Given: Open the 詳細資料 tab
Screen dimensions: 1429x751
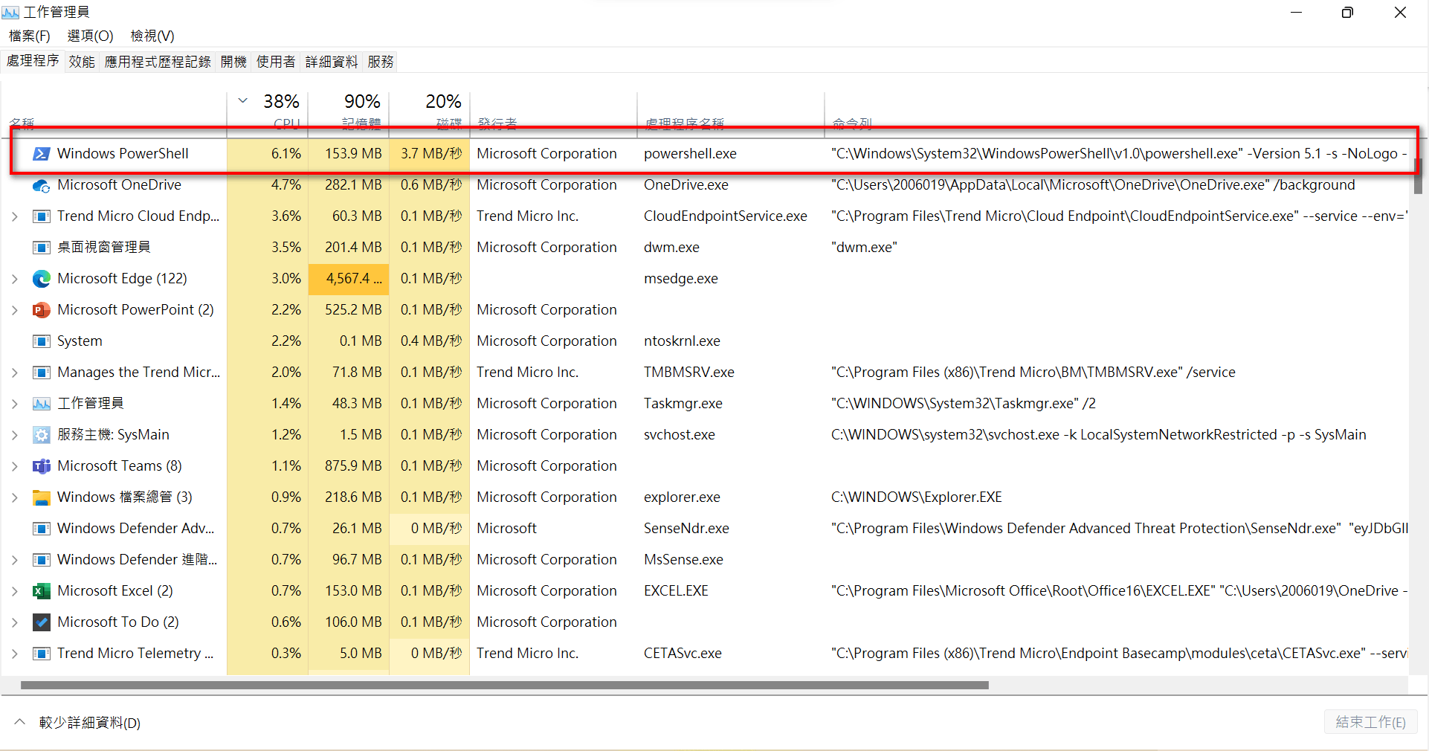Looking at the screenshot, I should (332, 62).
